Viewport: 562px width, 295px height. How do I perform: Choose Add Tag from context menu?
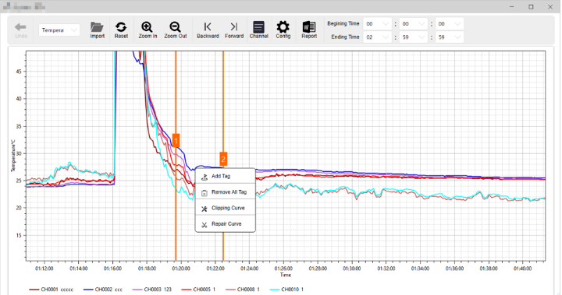point(225,176)
